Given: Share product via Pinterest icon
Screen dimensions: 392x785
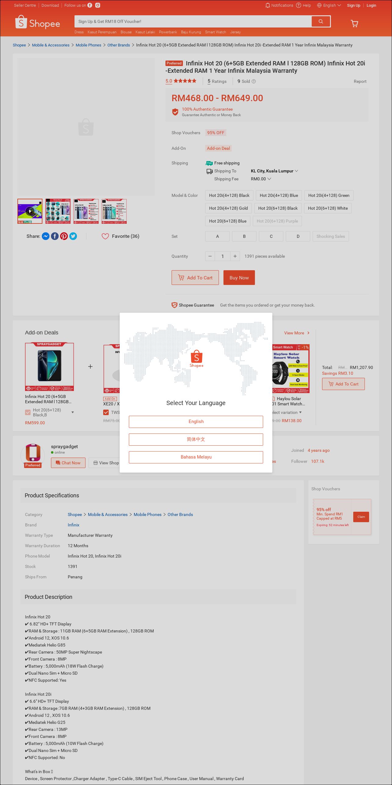Looking at the screenshot, I should click(x=64, y=236).
